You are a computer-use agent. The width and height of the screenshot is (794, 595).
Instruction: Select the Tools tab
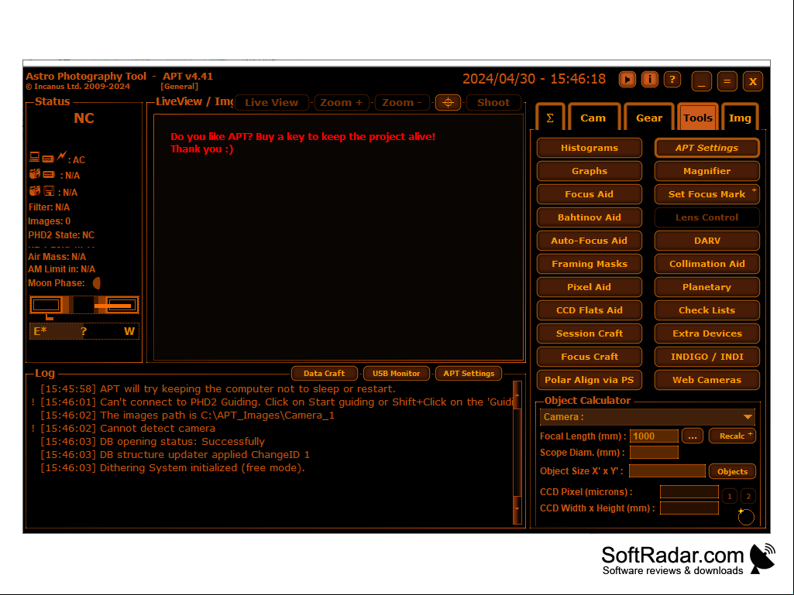pyautogui.click(x=698, y=118)
